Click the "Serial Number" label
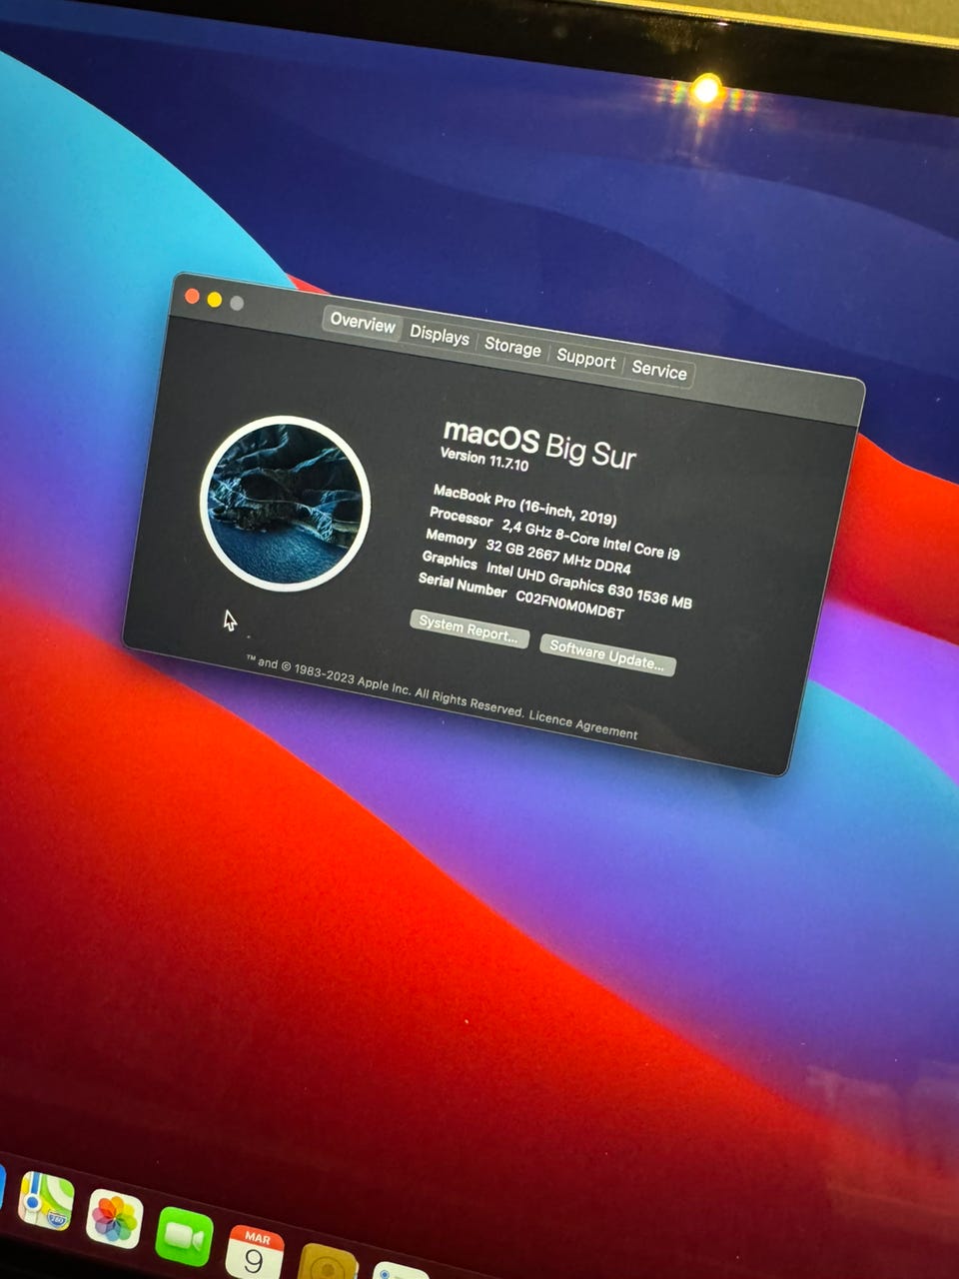Image resolution: width=959 pixels, height=1279 pixels. 463,586
